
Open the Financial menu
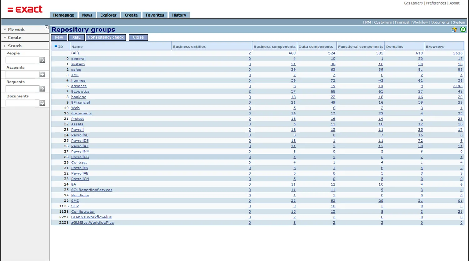pos(402,22)
